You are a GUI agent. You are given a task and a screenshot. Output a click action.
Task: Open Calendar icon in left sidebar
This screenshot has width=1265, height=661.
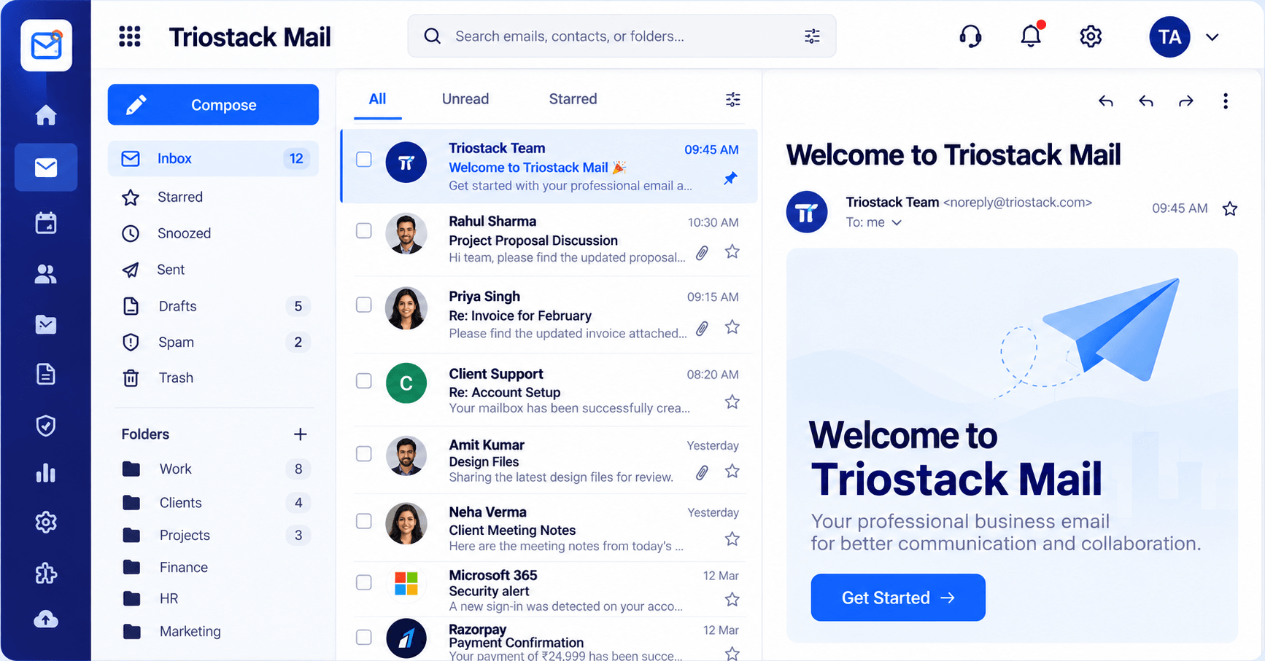[x=46, y=223]
